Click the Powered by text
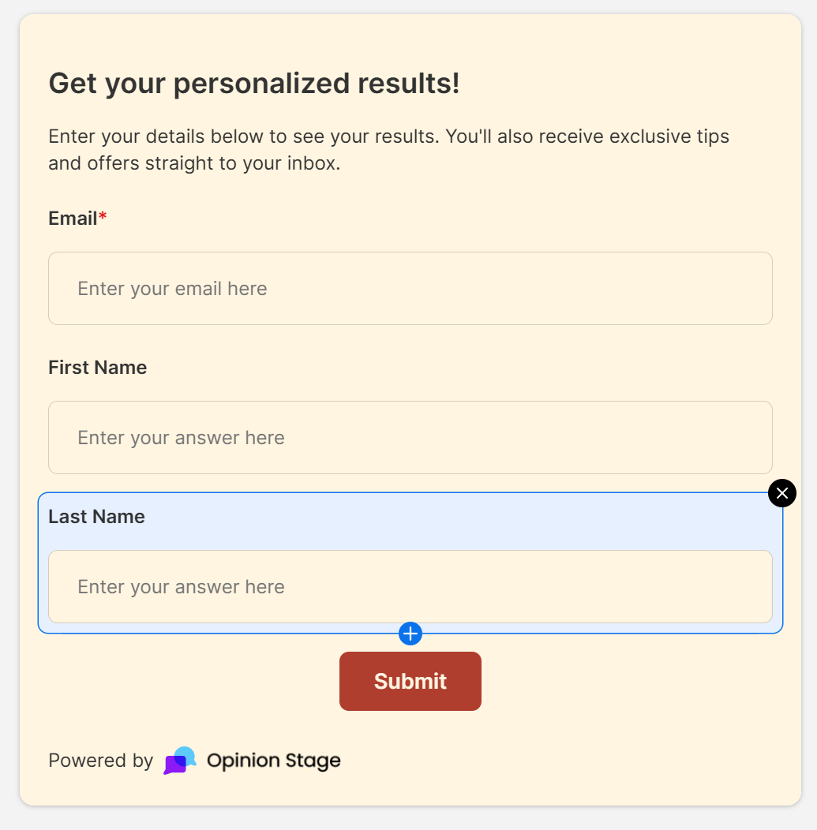The height and width of the screenshot is (830, 817). (x=100, y=761)
